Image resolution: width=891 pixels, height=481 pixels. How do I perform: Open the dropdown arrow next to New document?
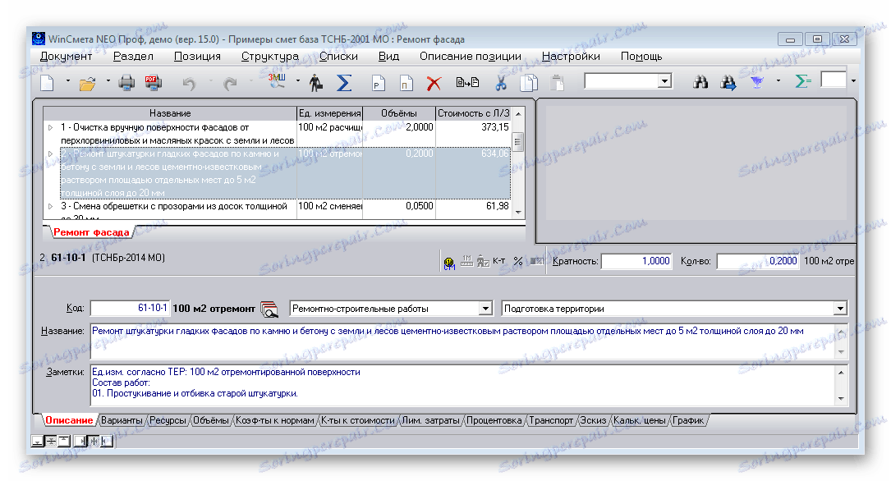67,81
